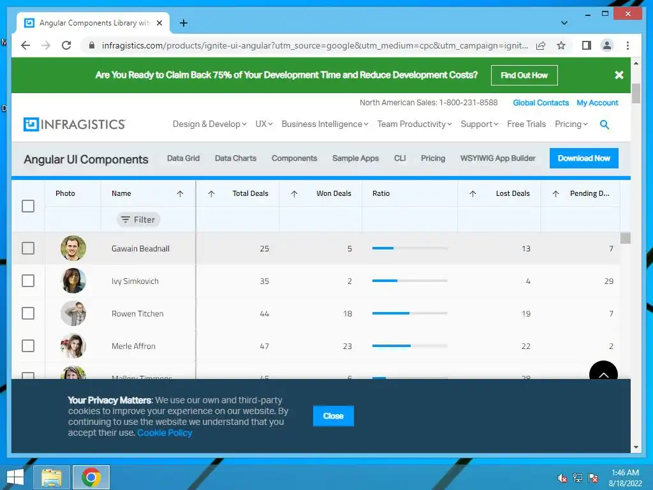The height and width of the screenshot is (490, 653).
Task: Click Gawain Beadnall's ratio progress bar
Action: click(410, 248)
